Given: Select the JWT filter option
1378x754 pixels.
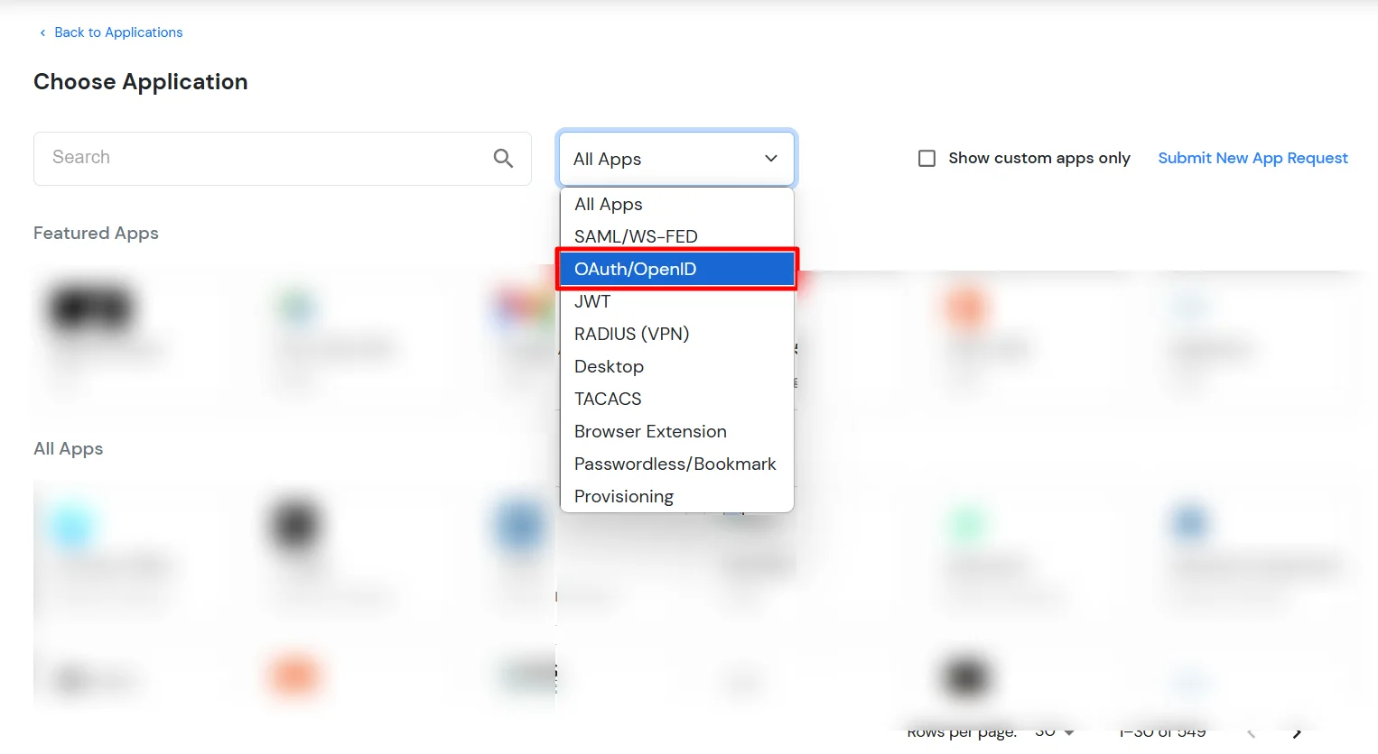Looking at the screenshot, I should [592, 301].
